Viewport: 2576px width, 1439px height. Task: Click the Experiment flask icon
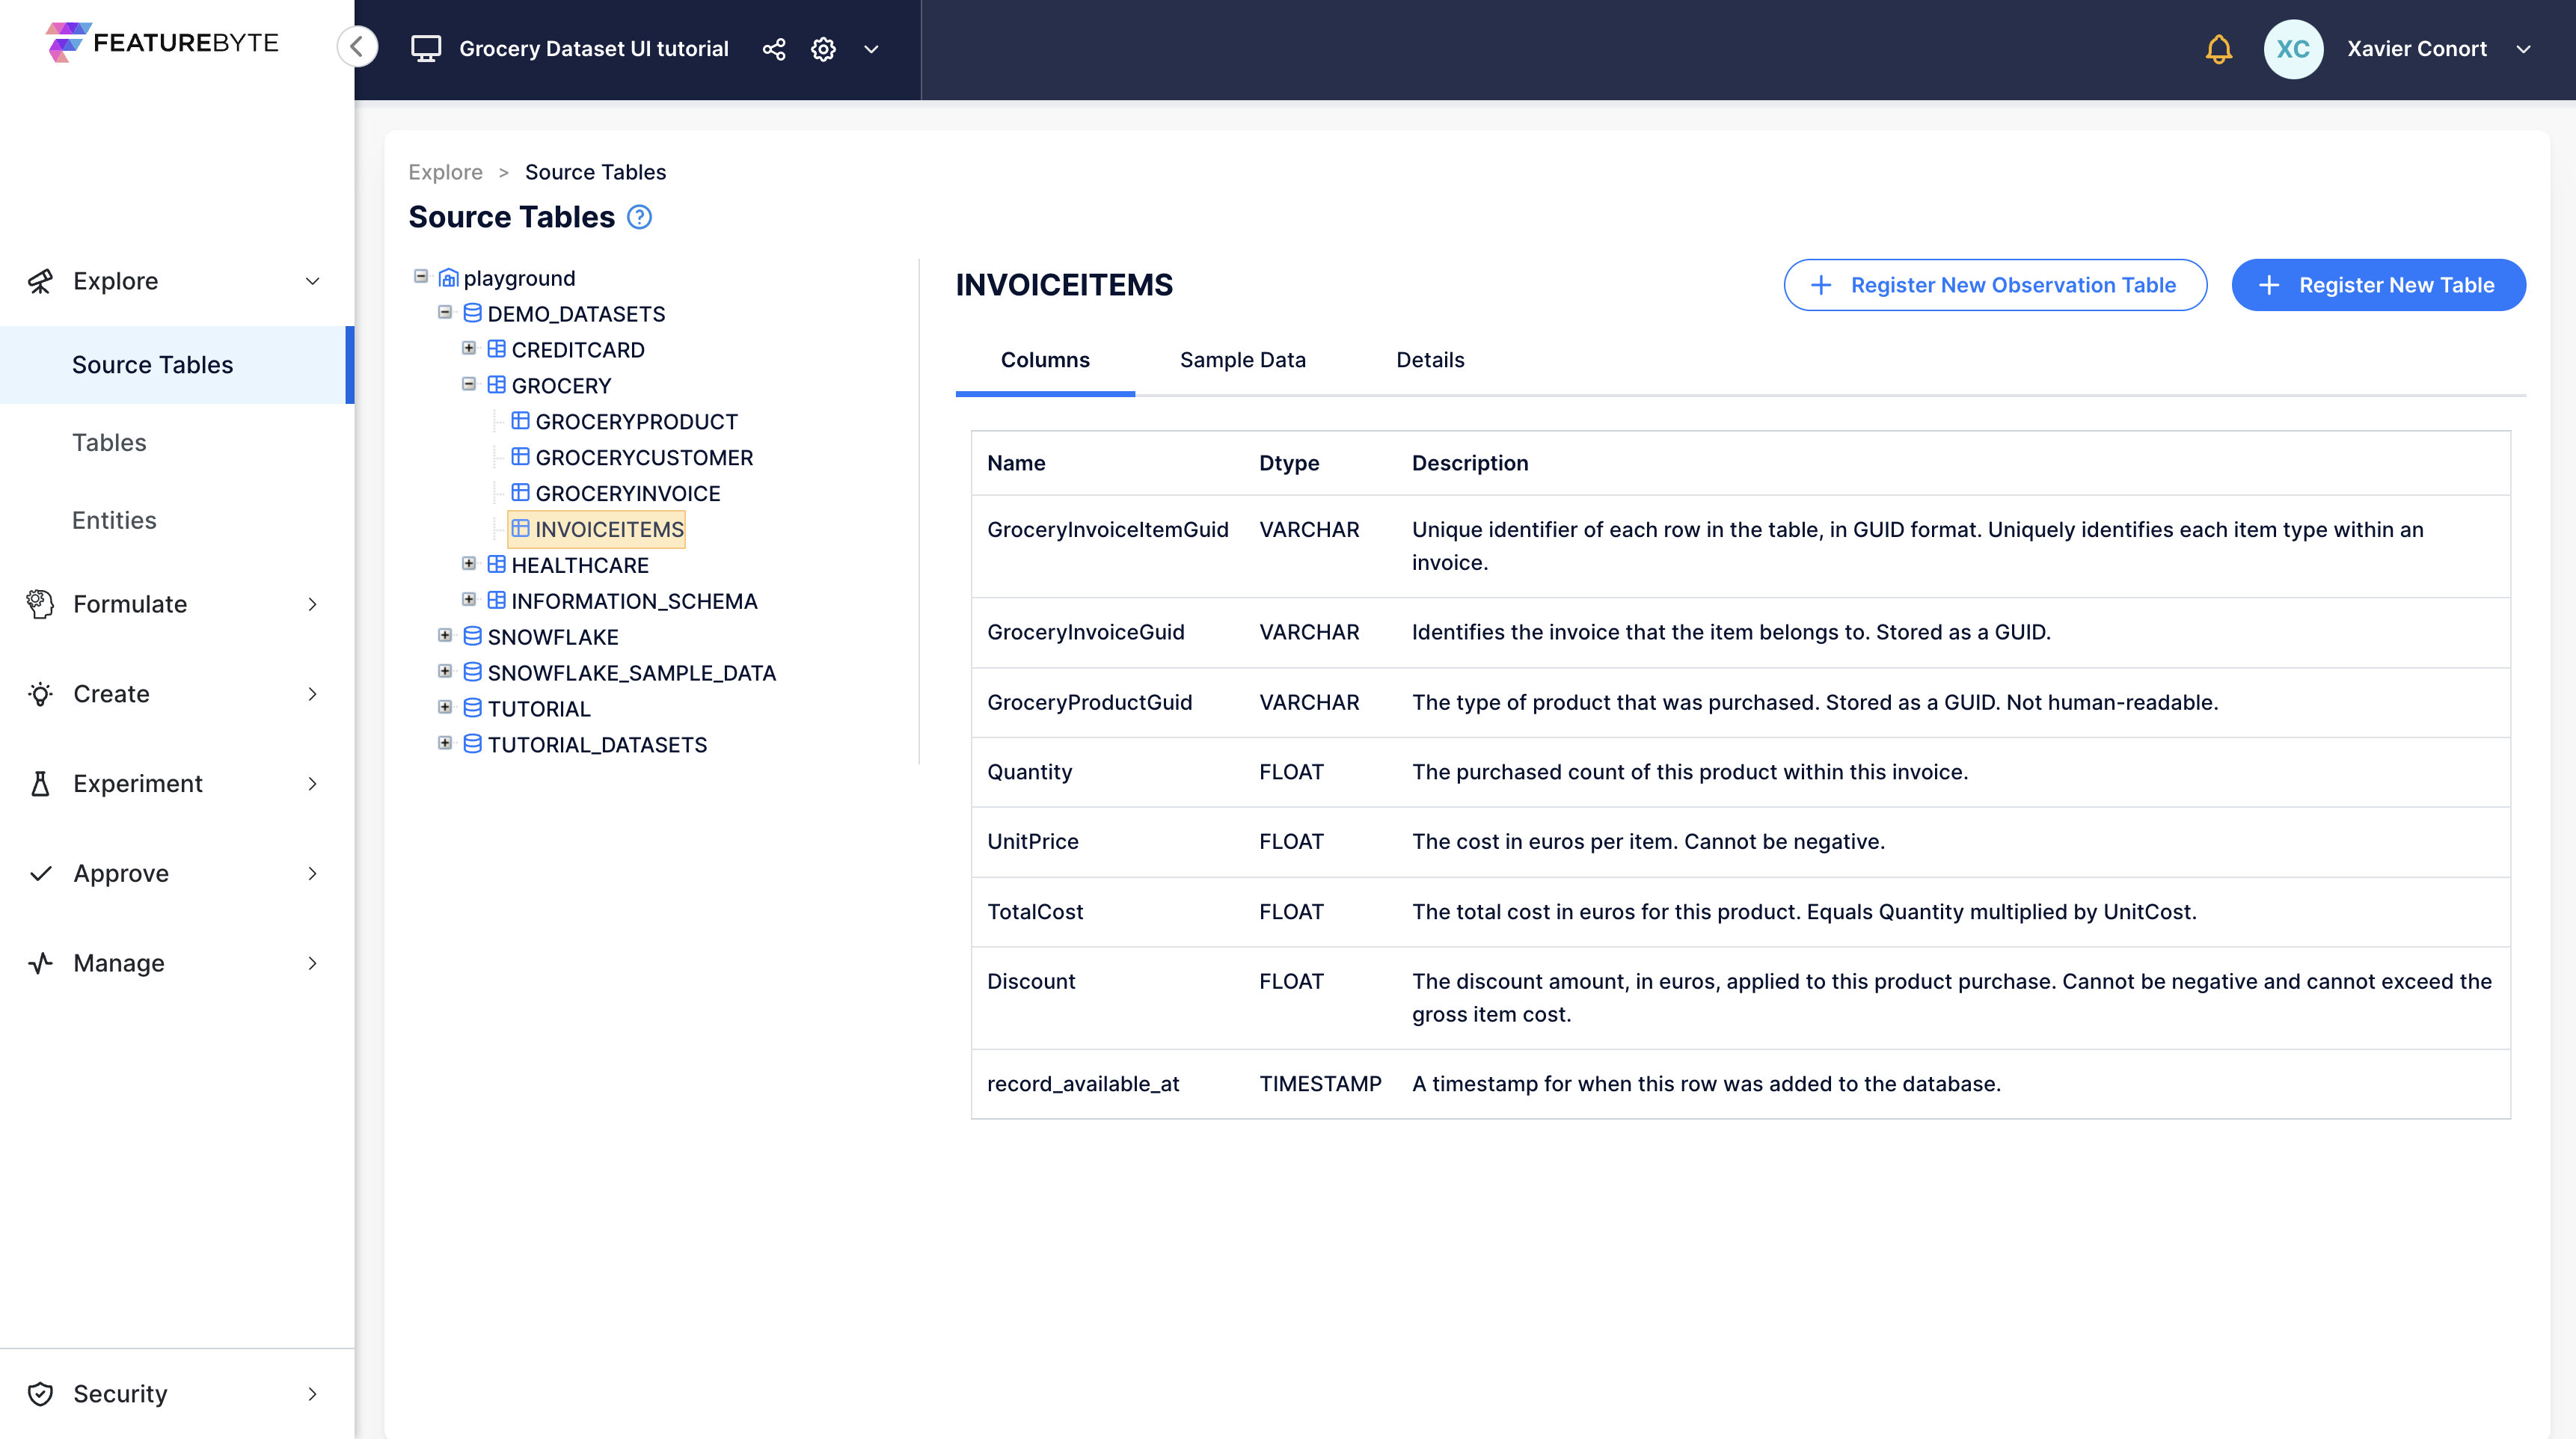(40, 784)
